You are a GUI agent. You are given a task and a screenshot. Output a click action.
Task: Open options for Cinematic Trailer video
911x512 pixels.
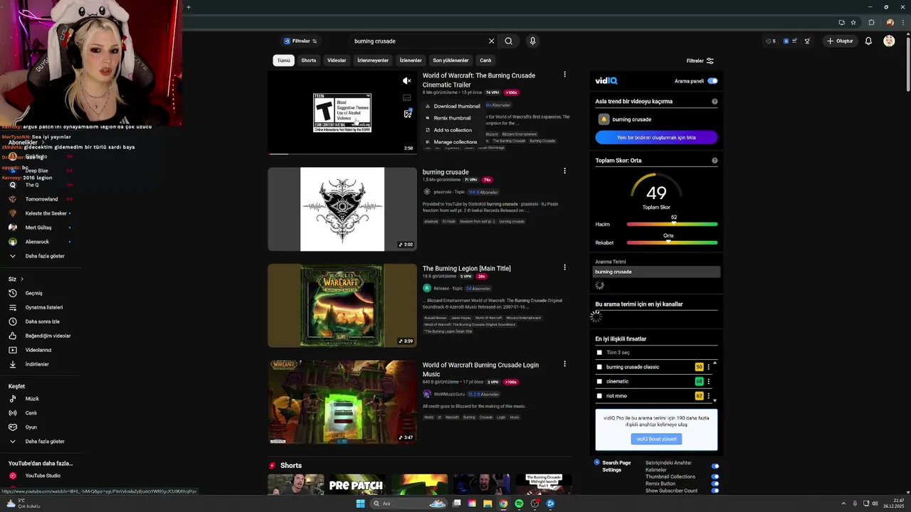pyautogui.click(x=564, y=75)
